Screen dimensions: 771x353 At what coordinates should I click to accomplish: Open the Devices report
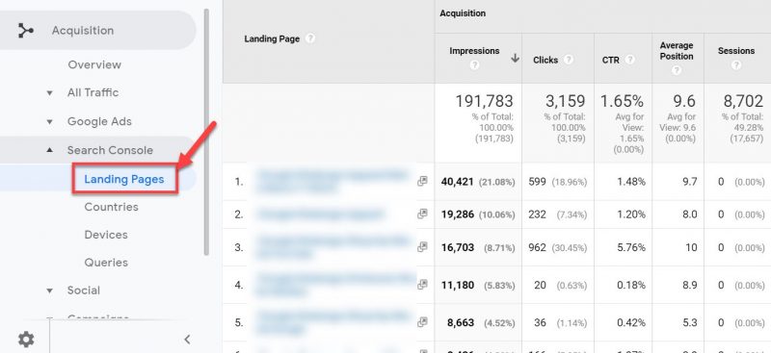106,235
